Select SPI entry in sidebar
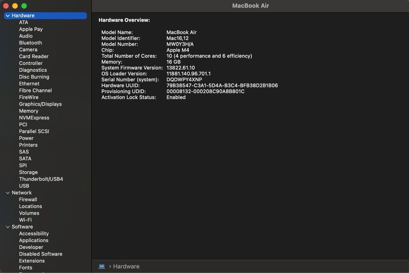Image resolution: width=409 pixels, height=273 pixels. [23, 165]
